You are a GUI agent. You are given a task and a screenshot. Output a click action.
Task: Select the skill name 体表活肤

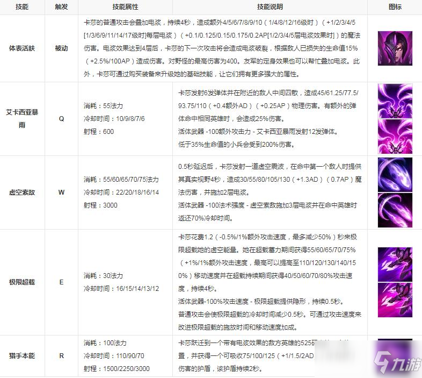[22, 48]
